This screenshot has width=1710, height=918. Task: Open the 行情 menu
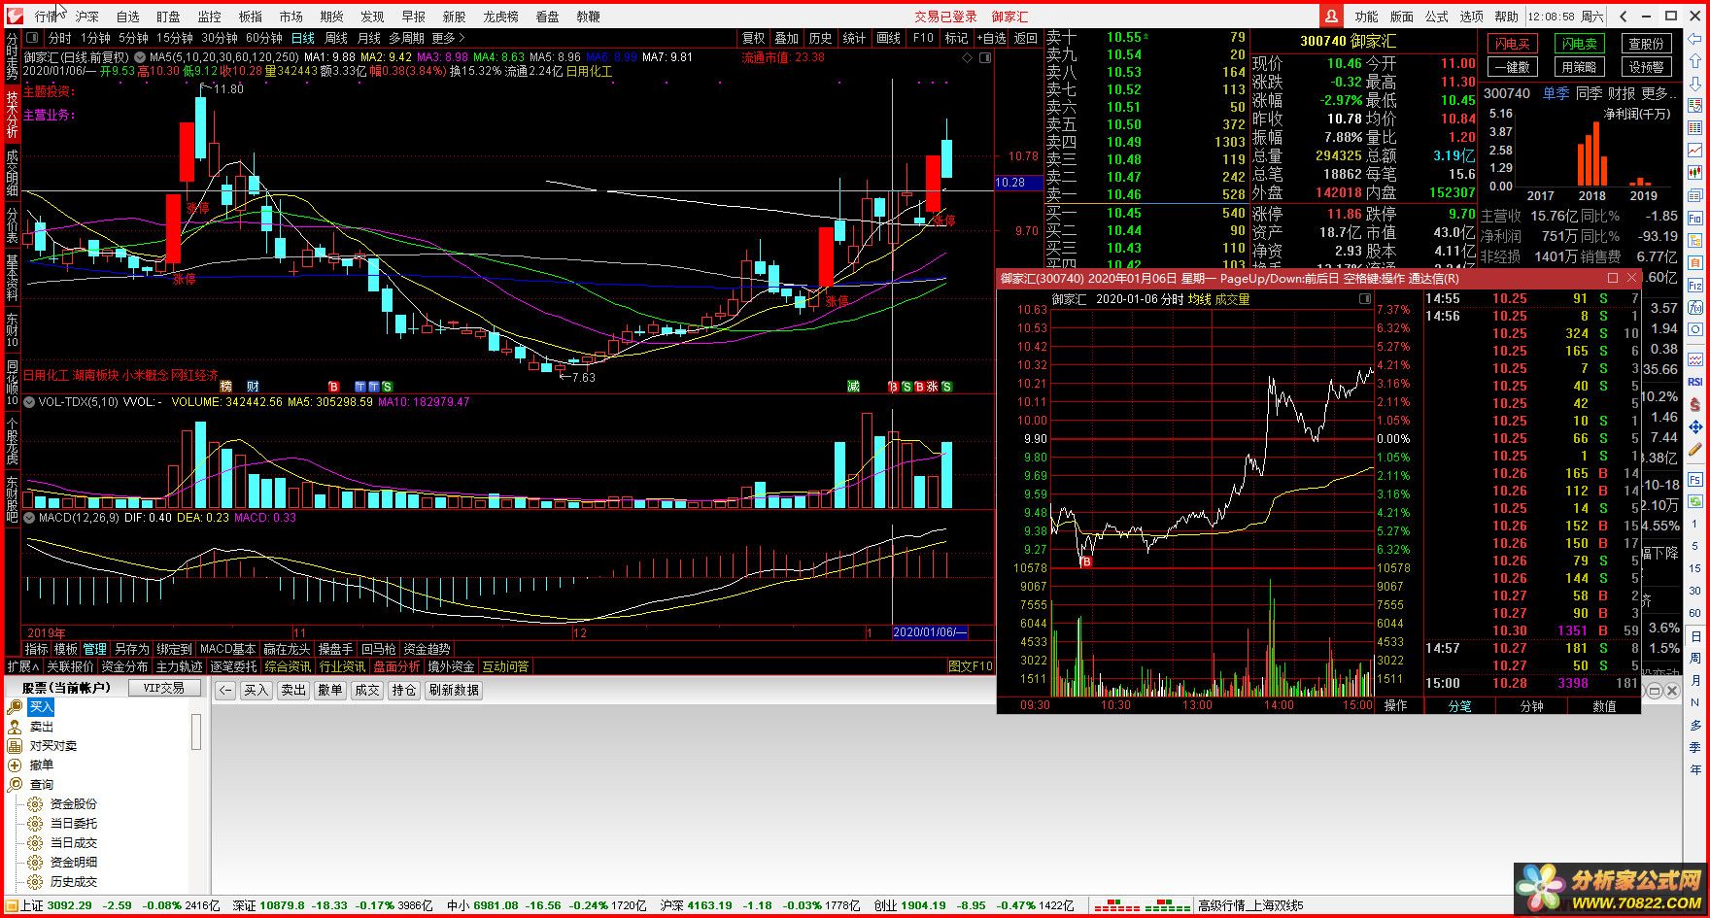(x=47, y=17)
